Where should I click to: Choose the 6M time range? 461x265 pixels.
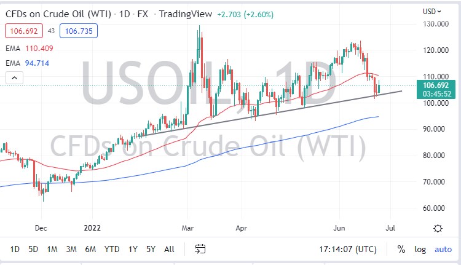click(90, 249)
